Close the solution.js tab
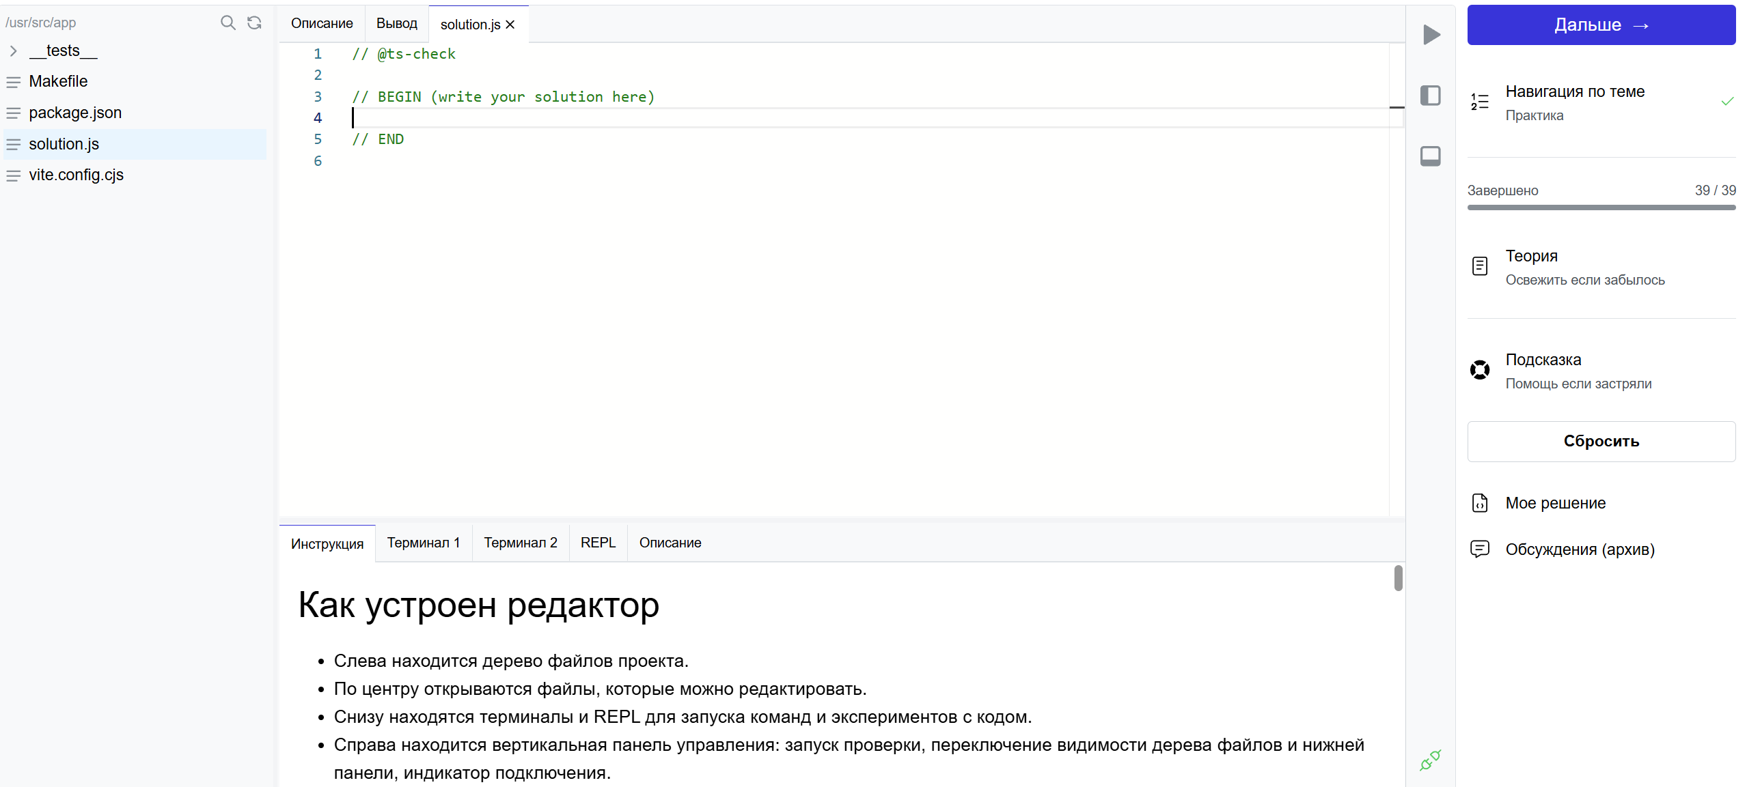Image resolution: width=1747 pixels, height=787 pixels. point(510,25)
